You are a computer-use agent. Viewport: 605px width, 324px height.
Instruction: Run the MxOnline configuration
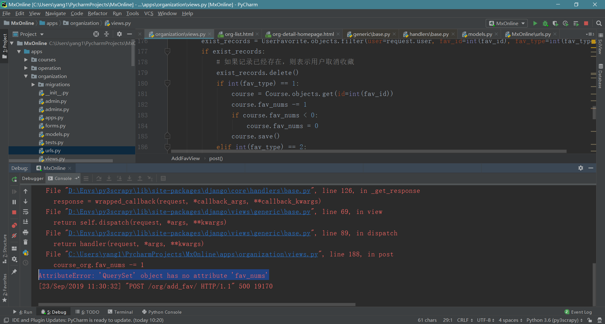click(535, 23)
